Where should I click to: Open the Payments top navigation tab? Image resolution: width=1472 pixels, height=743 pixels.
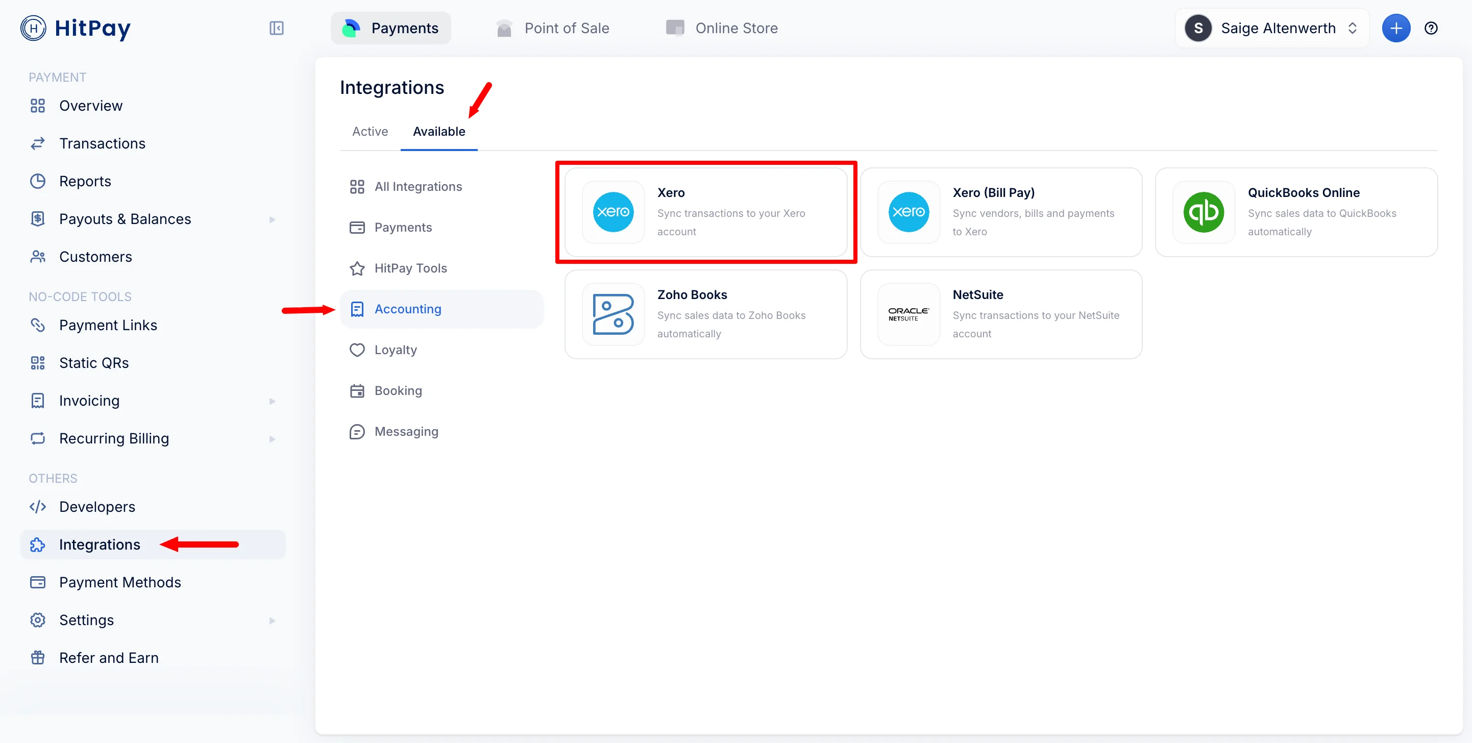click(x=391, y=28)
